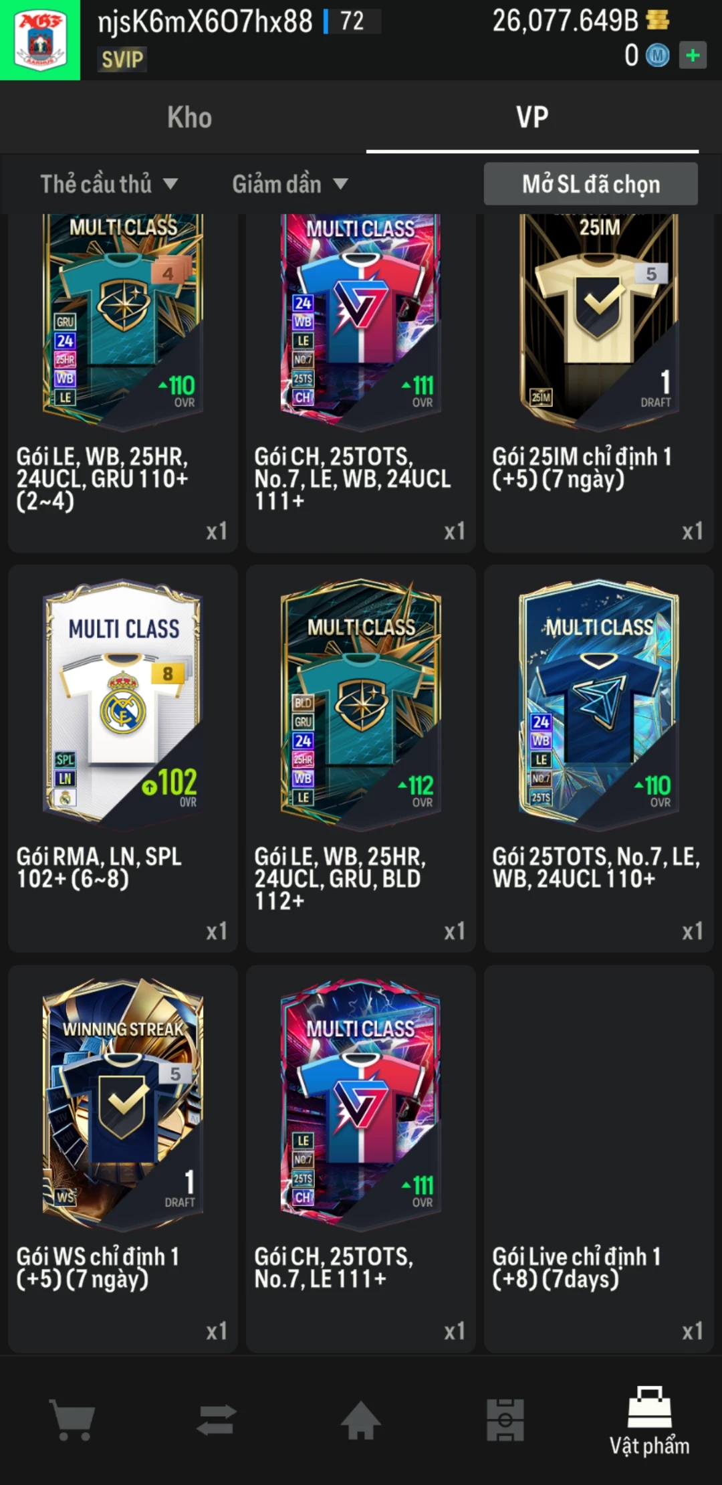The image size is (722, 1485).
Task: Open the Gói Live chỉ định 1 (+8) item
Action: tap(599, 1158)
